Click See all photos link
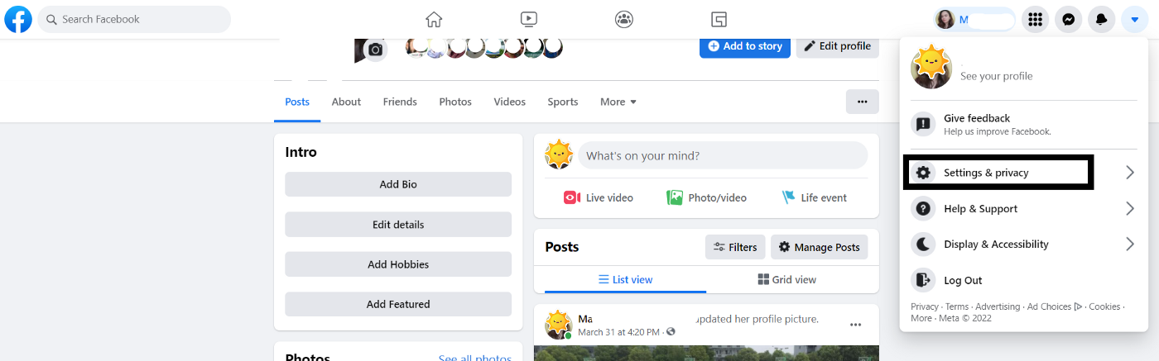Screen dimensions: 1159x361 click(x=474, y=358)
